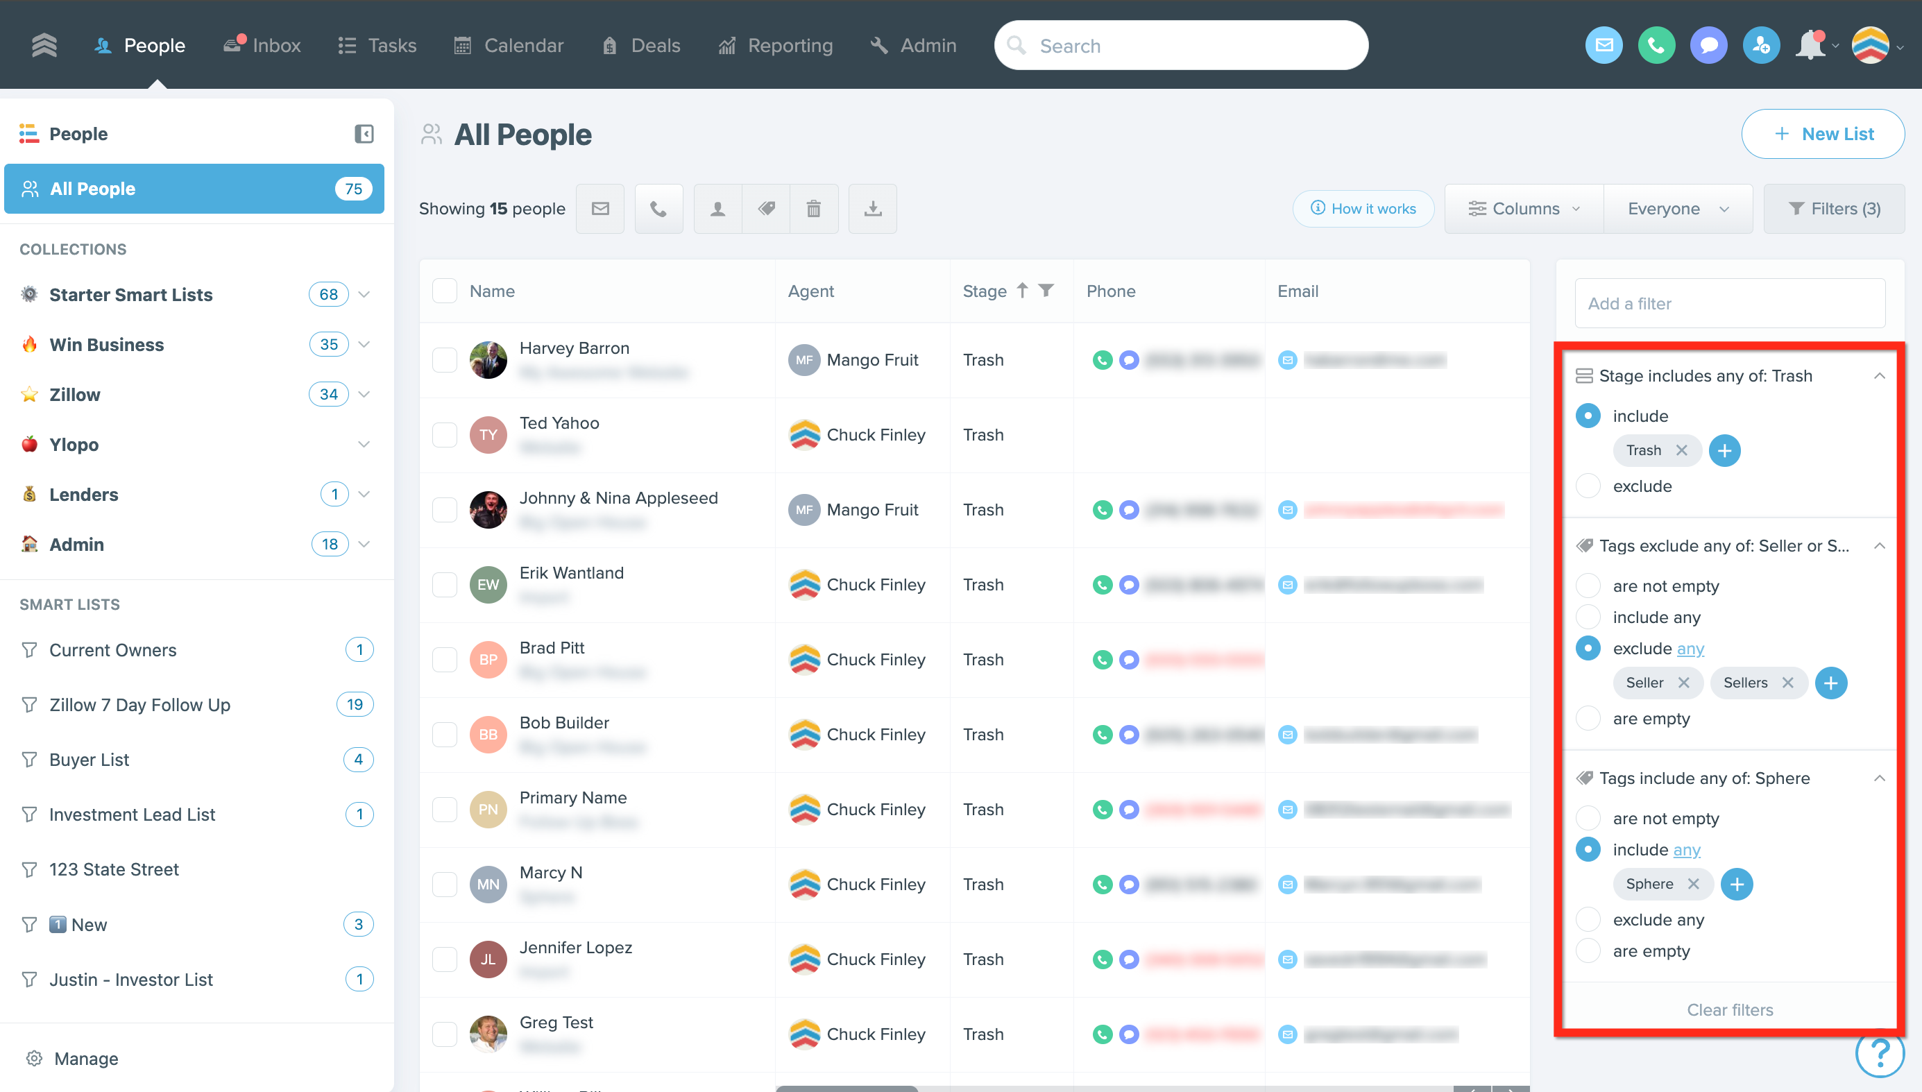Select Seller tags 'are not empty' radio
The image size is (1922, 1092).
point(1588,586)
